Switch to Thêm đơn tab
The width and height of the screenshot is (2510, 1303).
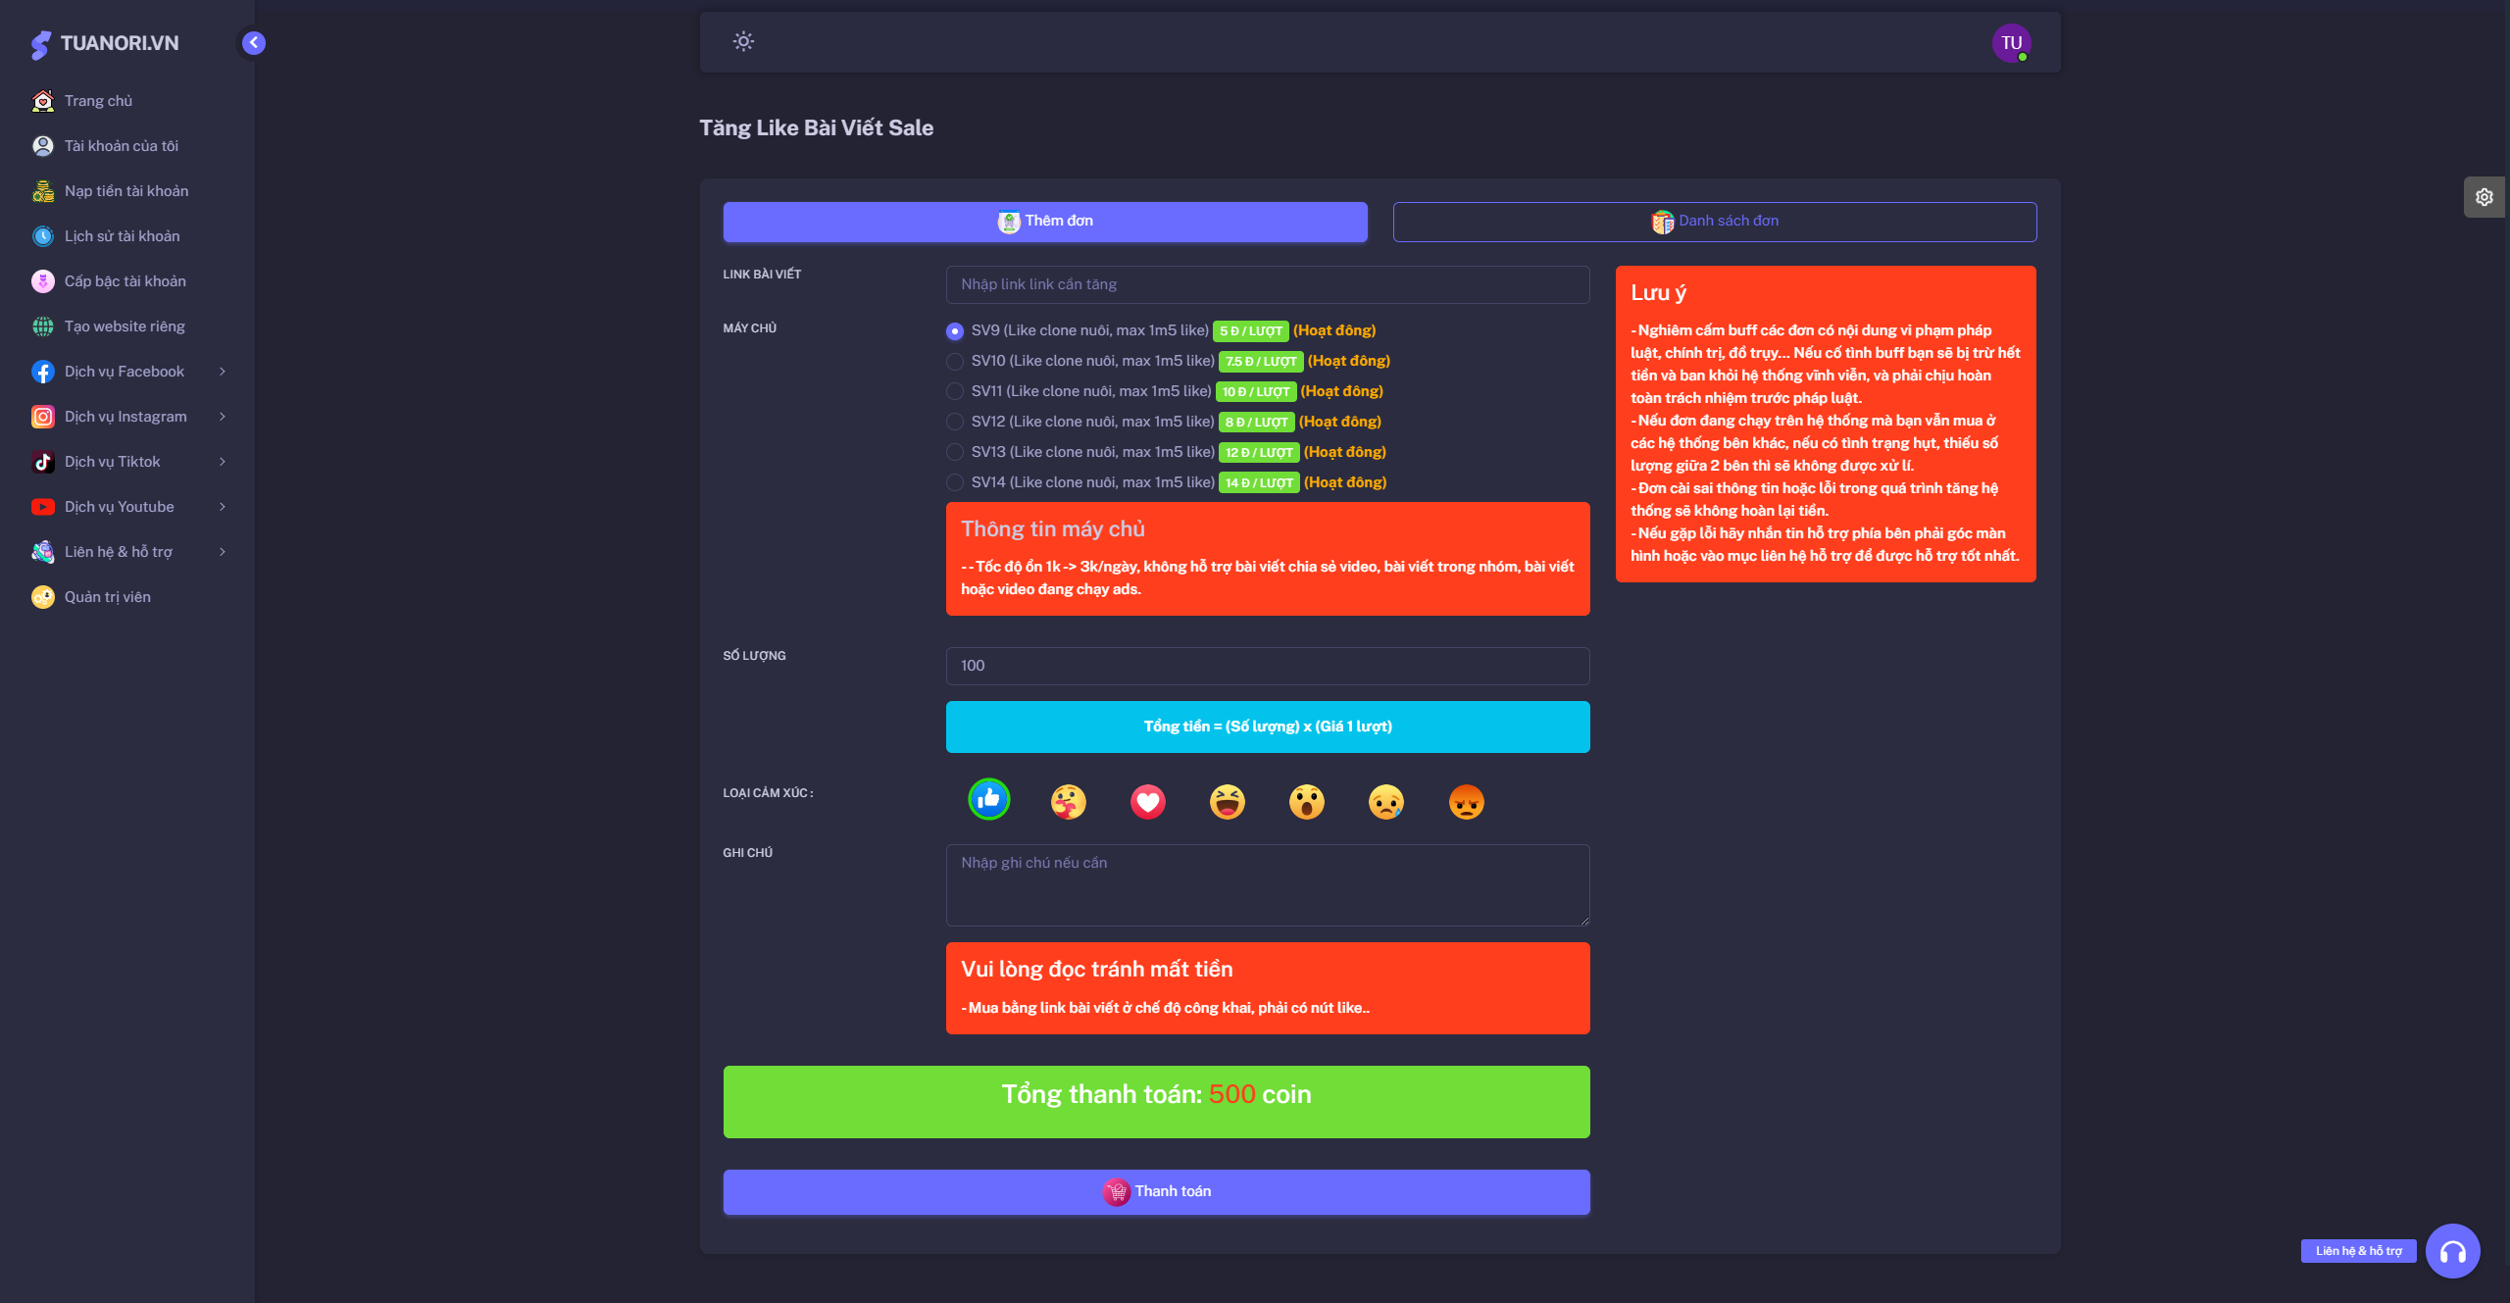pyautogui.click(x=1046, y=221)
